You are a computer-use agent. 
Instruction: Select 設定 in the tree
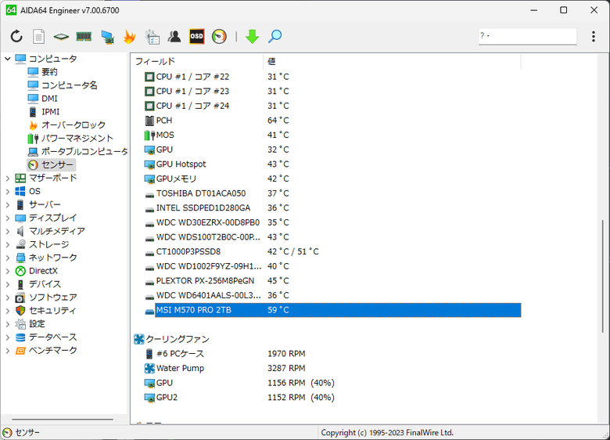pos(37,324)
